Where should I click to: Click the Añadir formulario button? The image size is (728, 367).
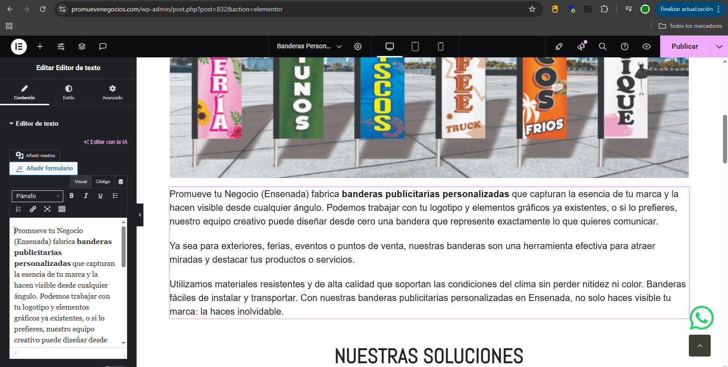click(x=44, y=168)
